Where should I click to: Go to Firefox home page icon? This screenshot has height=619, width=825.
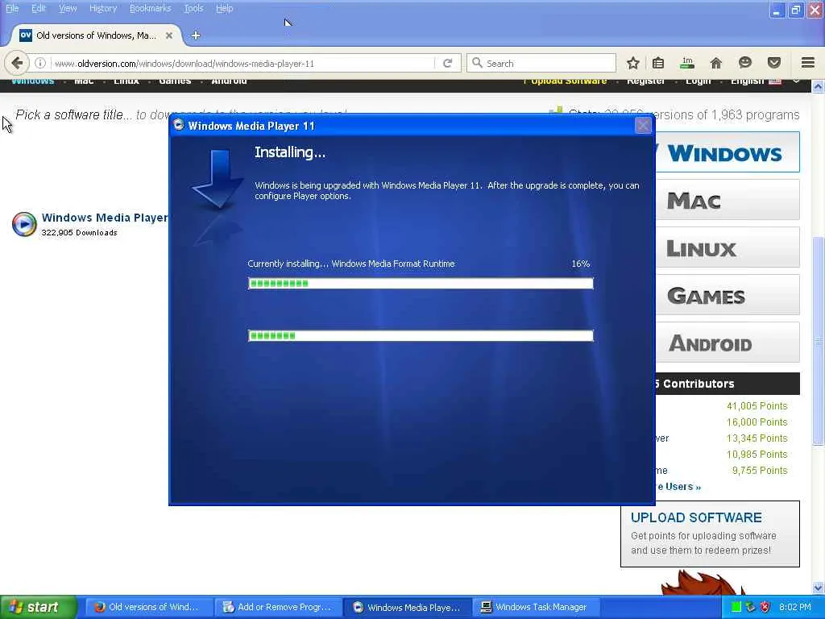tap(716, 63)
